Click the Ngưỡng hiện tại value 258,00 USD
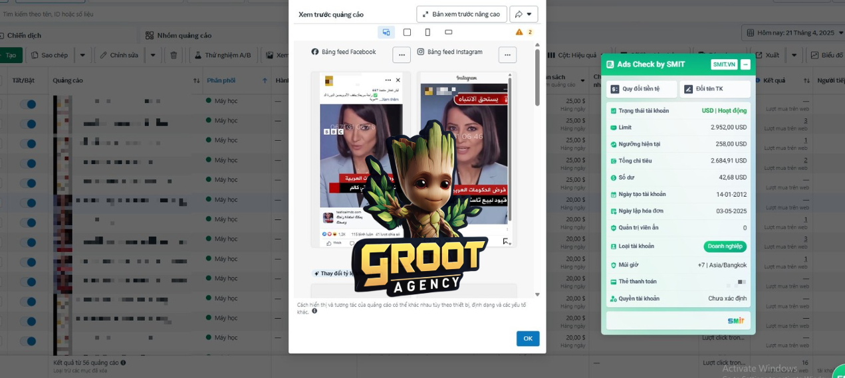Image resolution: width=845 pixels, height=378 pixels. (731, 143)
